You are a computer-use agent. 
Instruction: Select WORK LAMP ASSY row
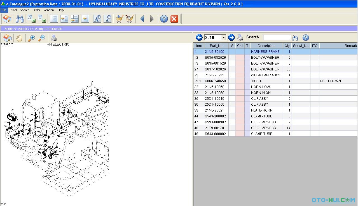(x=275, y=75)
